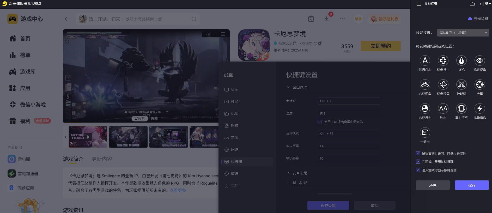Select the 一键宏 macro icon
The height and width of the screenshot is (213, 492).
[425, 132]
